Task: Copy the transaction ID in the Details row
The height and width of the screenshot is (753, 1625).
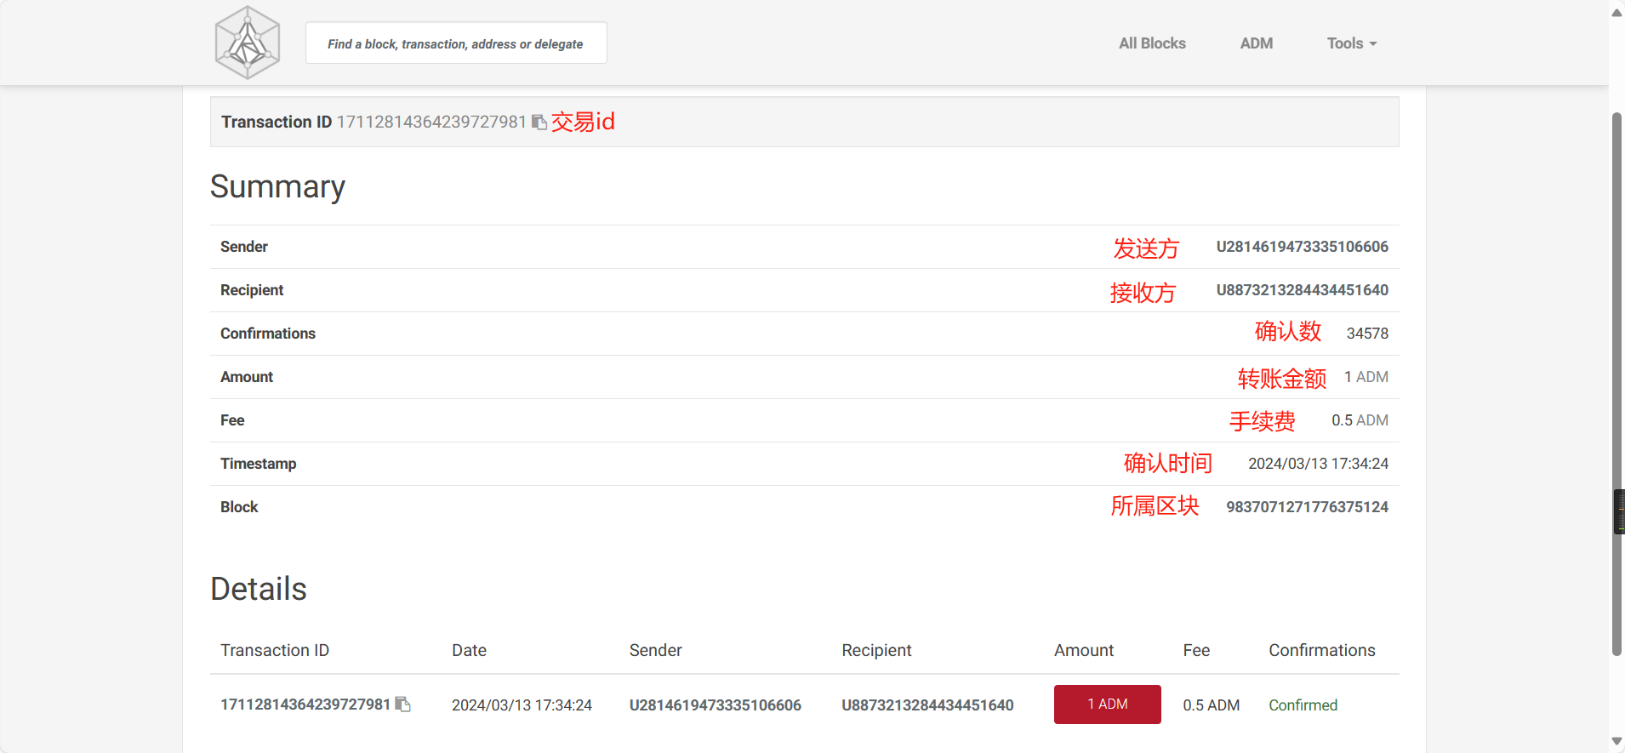Action: click(403, 705)
